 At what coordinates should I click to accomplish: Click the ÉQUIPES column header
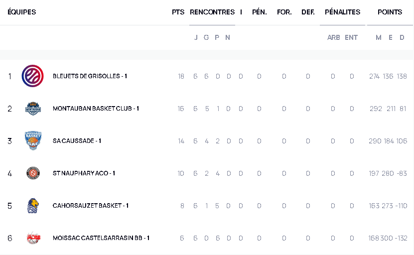pos(22,12)
